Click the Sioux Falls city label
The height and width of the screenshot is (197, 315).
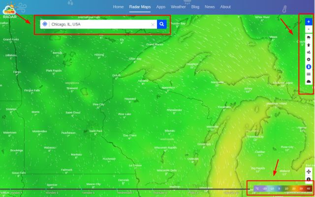tap(19, 173)
